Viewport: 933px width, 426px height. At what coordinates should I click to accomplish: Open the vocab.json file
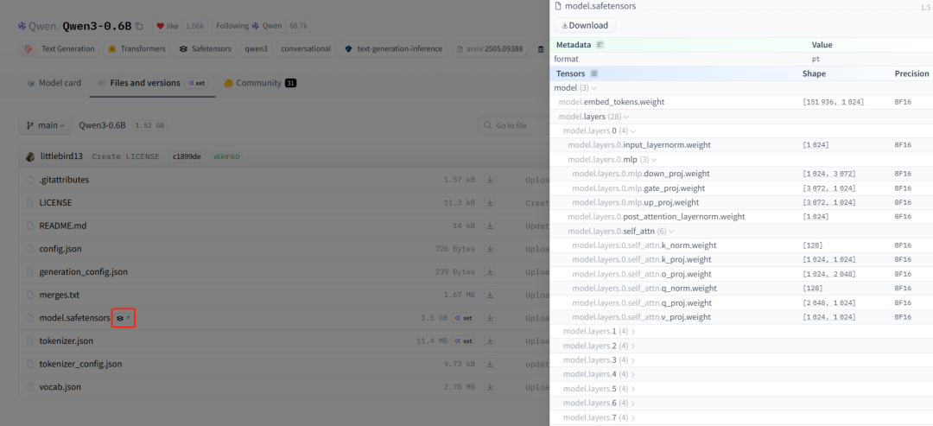tap(60, 387)
